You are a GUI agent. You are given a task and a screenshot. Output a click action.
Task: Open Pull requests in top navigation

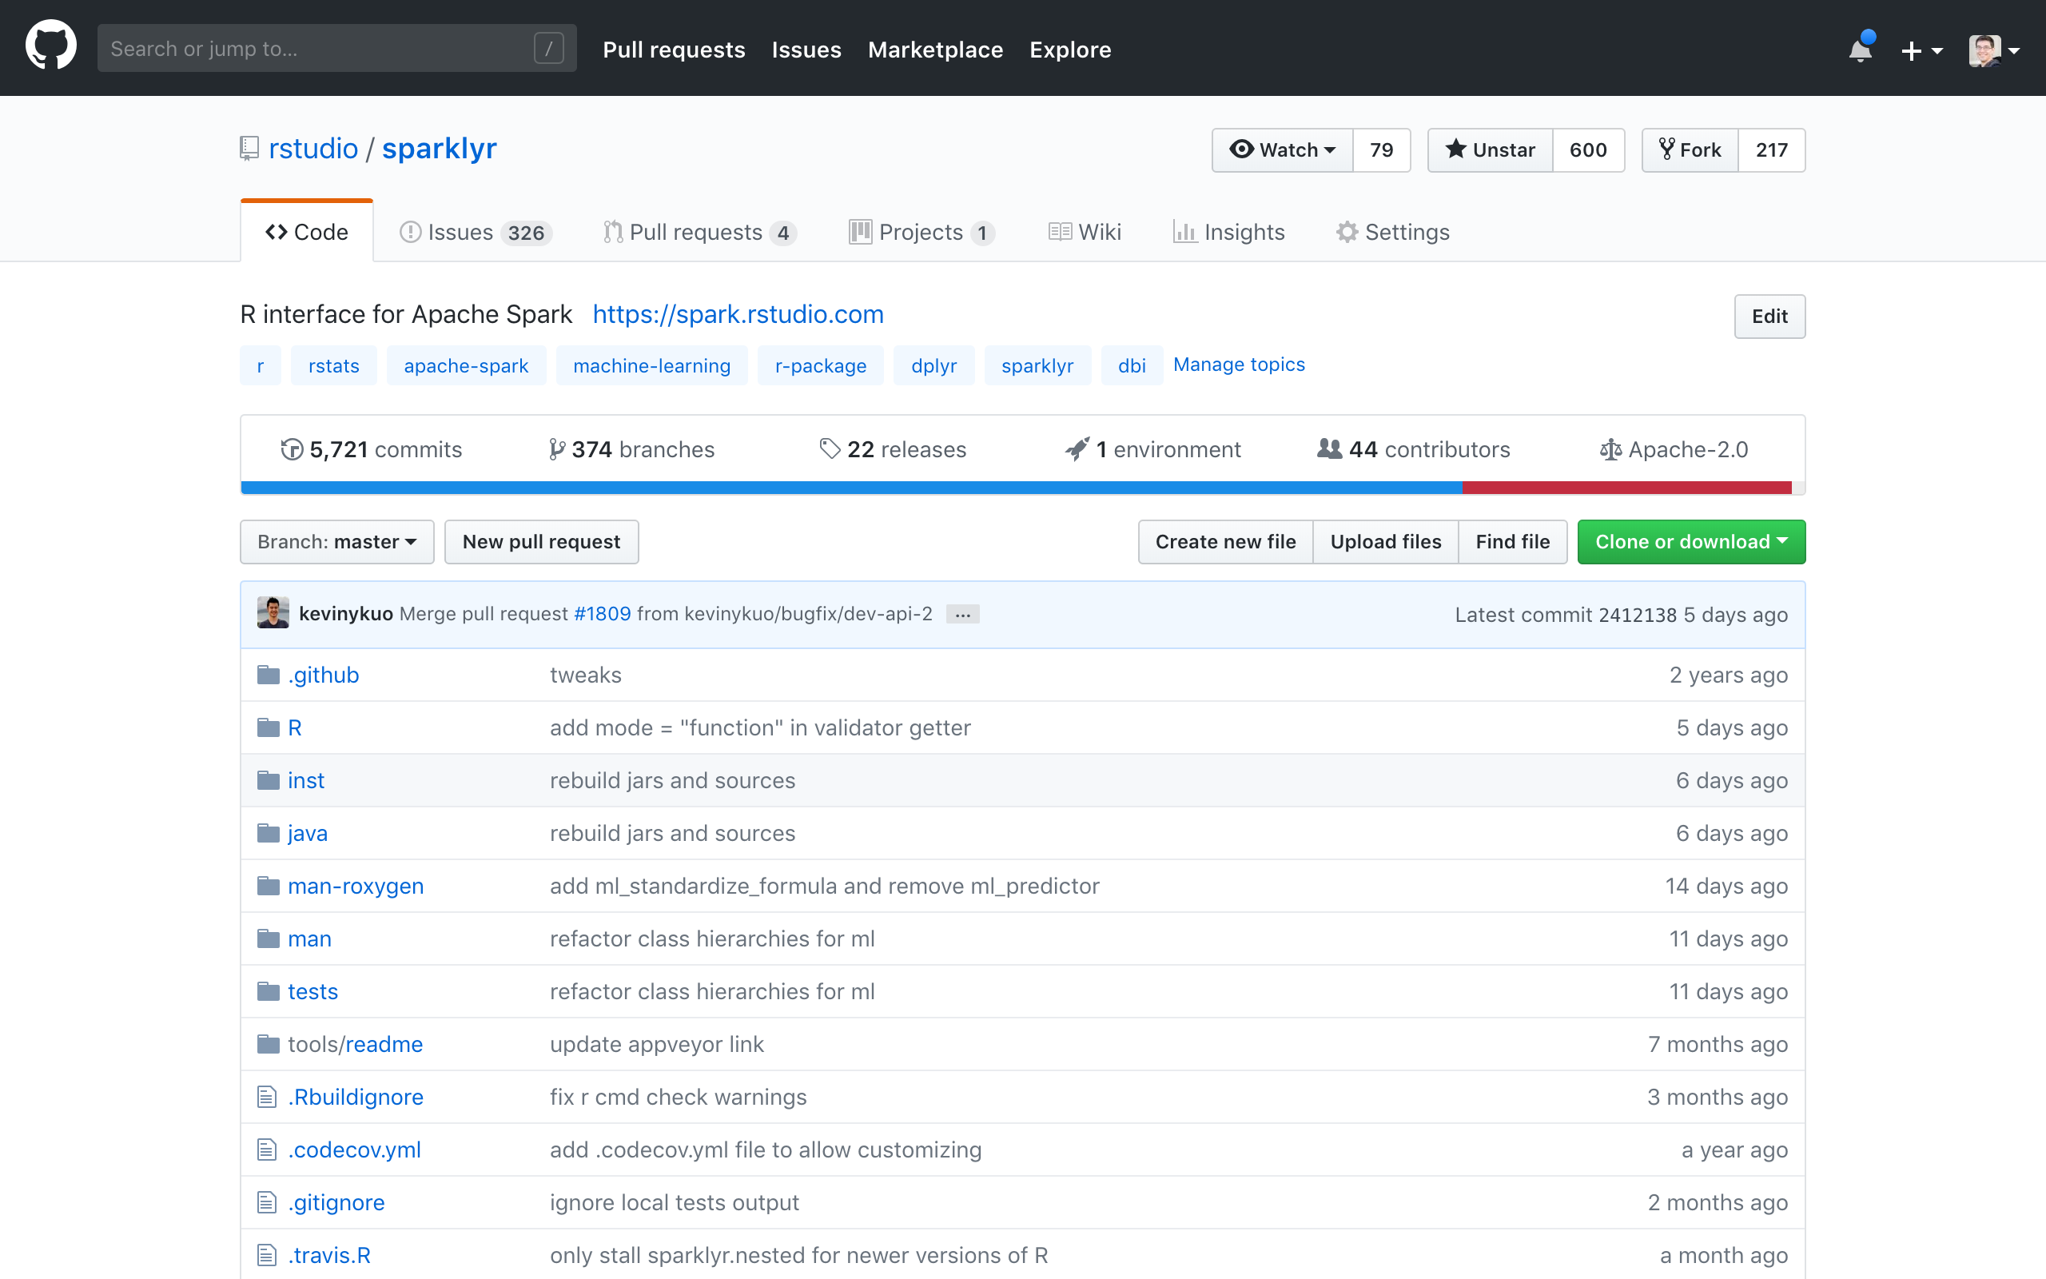pos(674,50)
